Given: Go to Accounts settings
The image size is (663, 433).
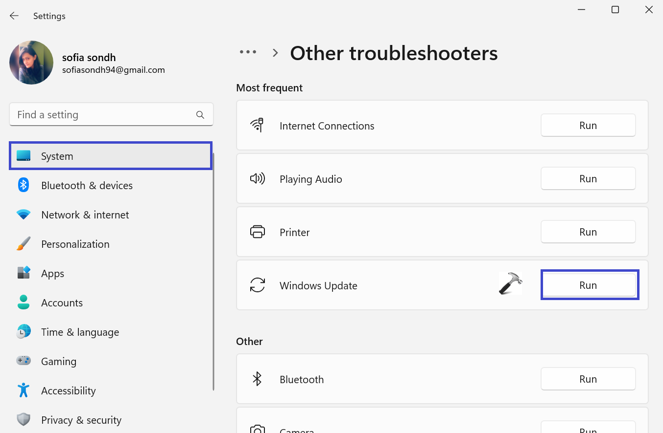Looking at the screenshot, I should (62, 303).
